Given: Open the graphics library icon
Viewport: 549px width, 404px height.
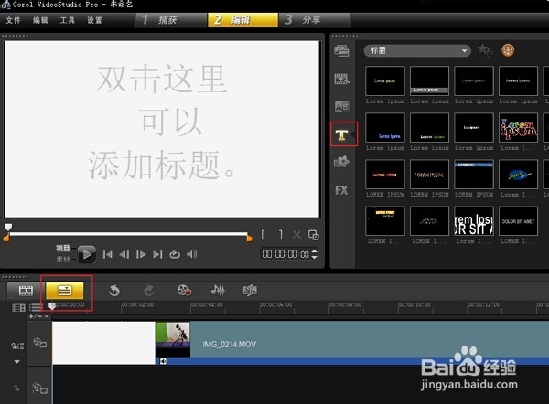Looking at the screenshot, I should 341,162.
